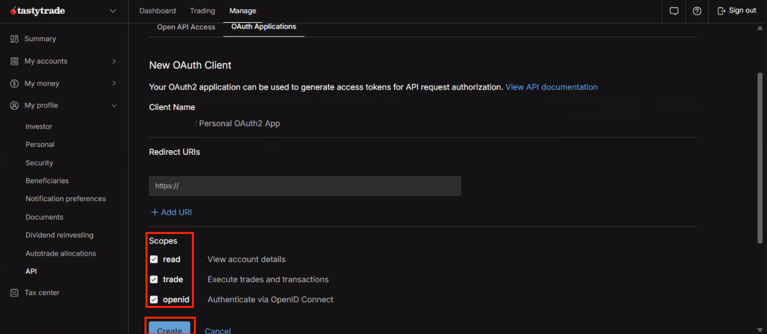Click the My profile person icon
Screen dimensions: 767x334
(14, 105)
